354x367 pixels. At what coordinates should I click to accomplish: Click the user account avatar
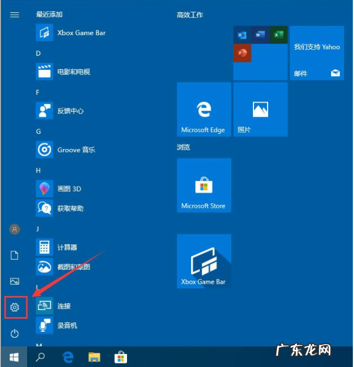pos(15,229)
